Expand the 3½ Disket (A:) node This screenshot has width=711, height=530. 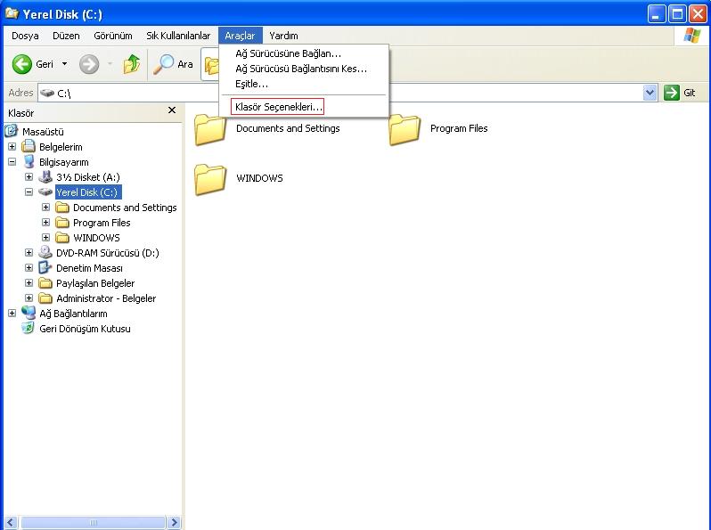point(29,177)
